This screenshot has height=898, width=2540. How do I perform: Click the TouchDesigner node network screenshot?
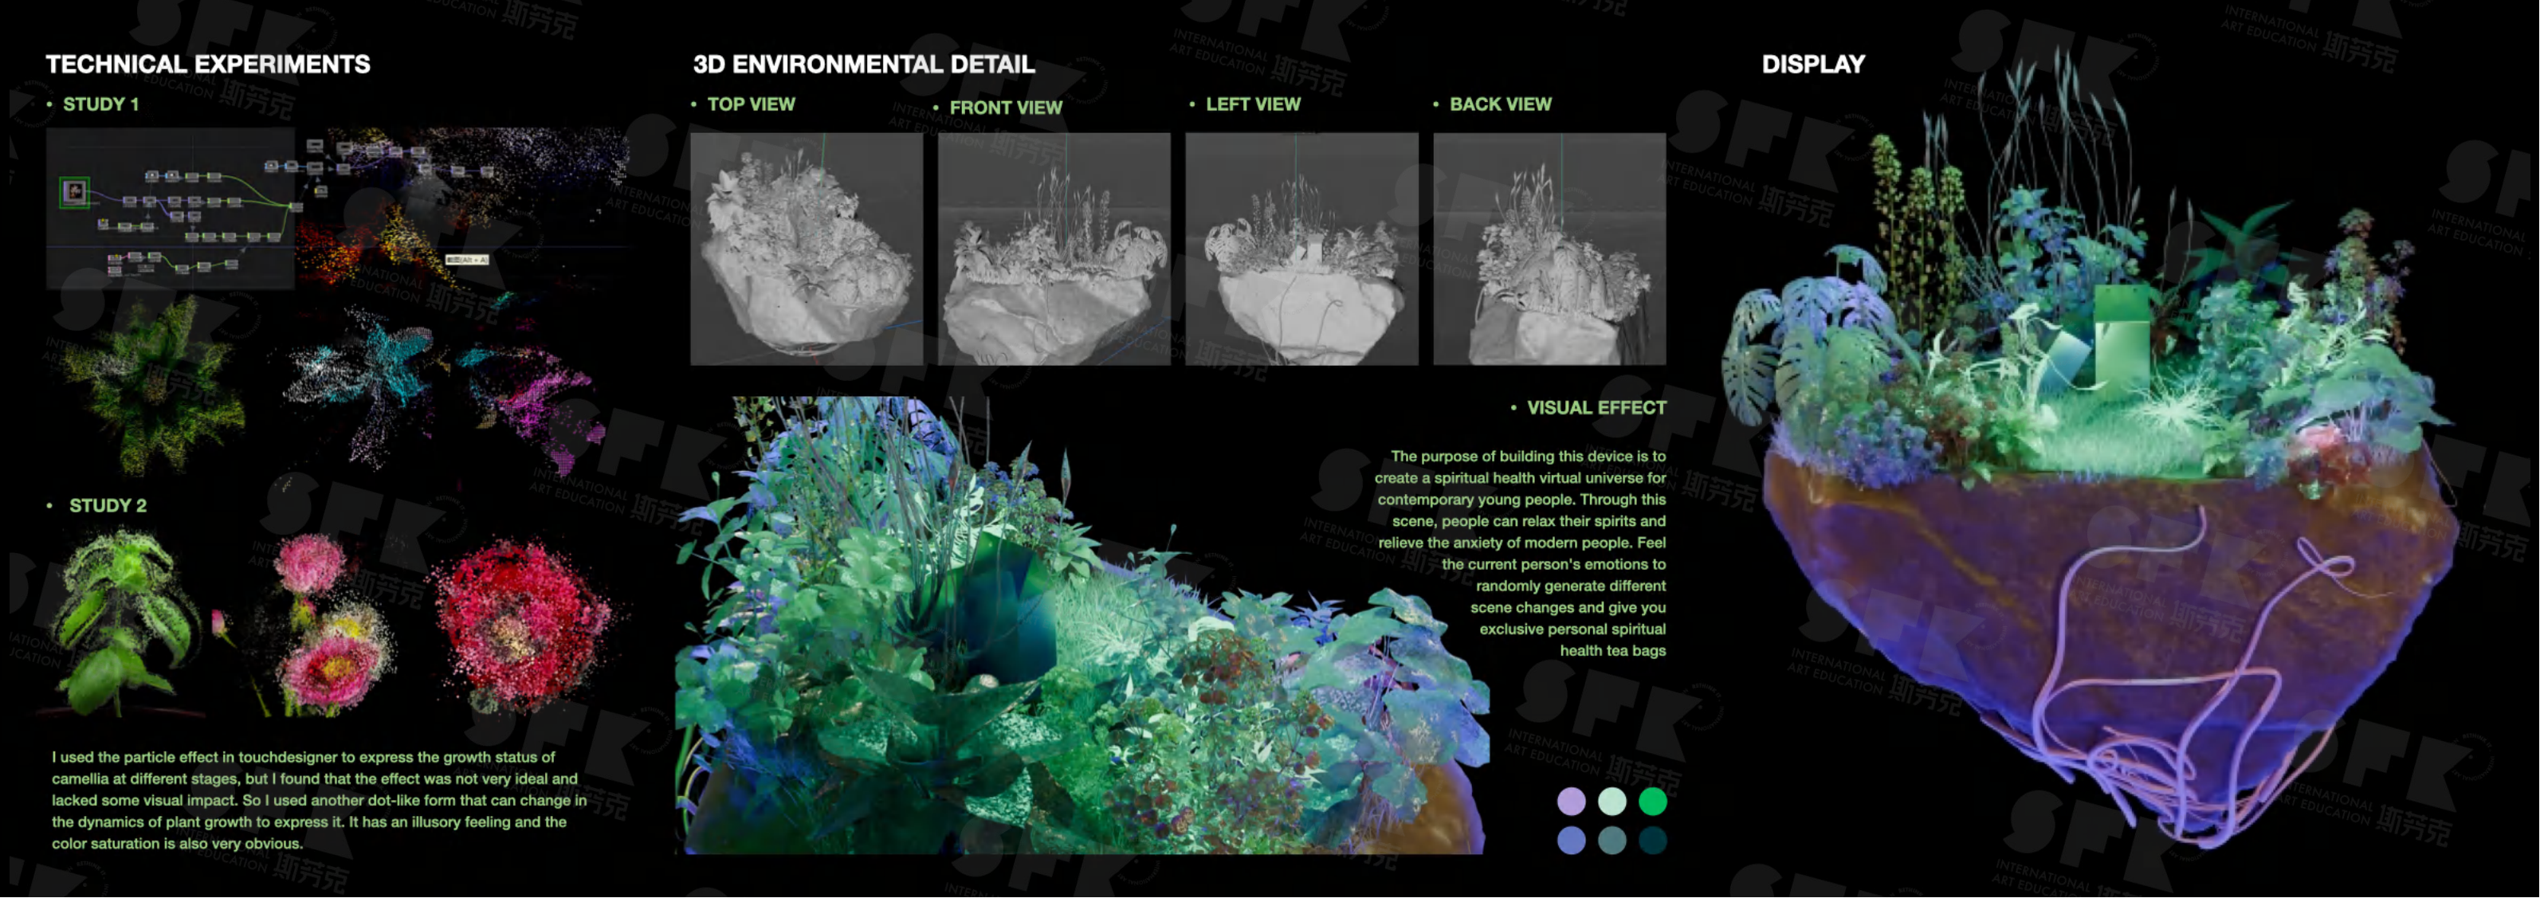tap(171, 208)
